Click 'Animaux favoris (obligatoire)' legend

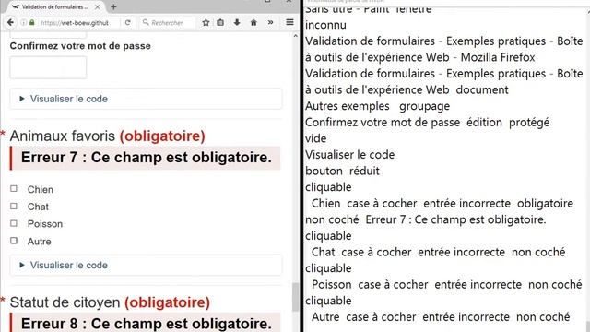click(x=107, y=136)
